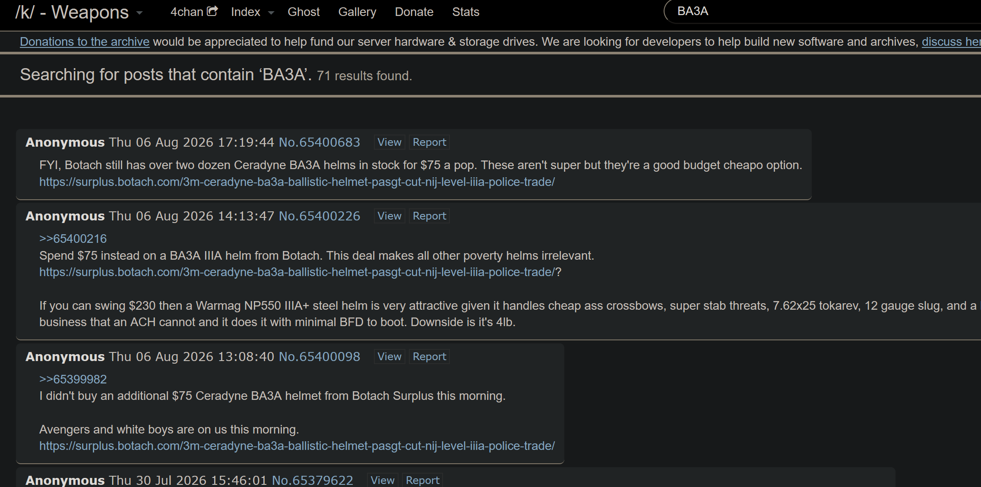The height and width of the screenshot is (487, 981).
Task: Follow the discuss here link
Action: [951, 41]
